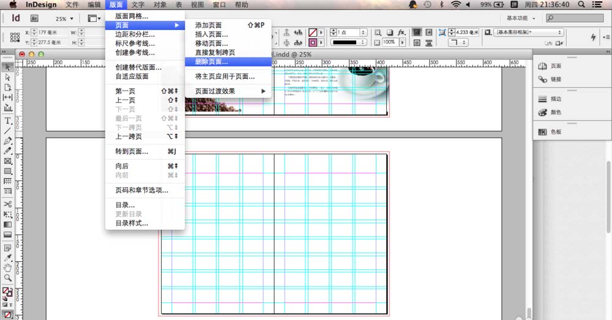The height and width of the screenshot is (320, 612).
Task: Set the reference point in the locator grid
Action: [x=15, y=37]
